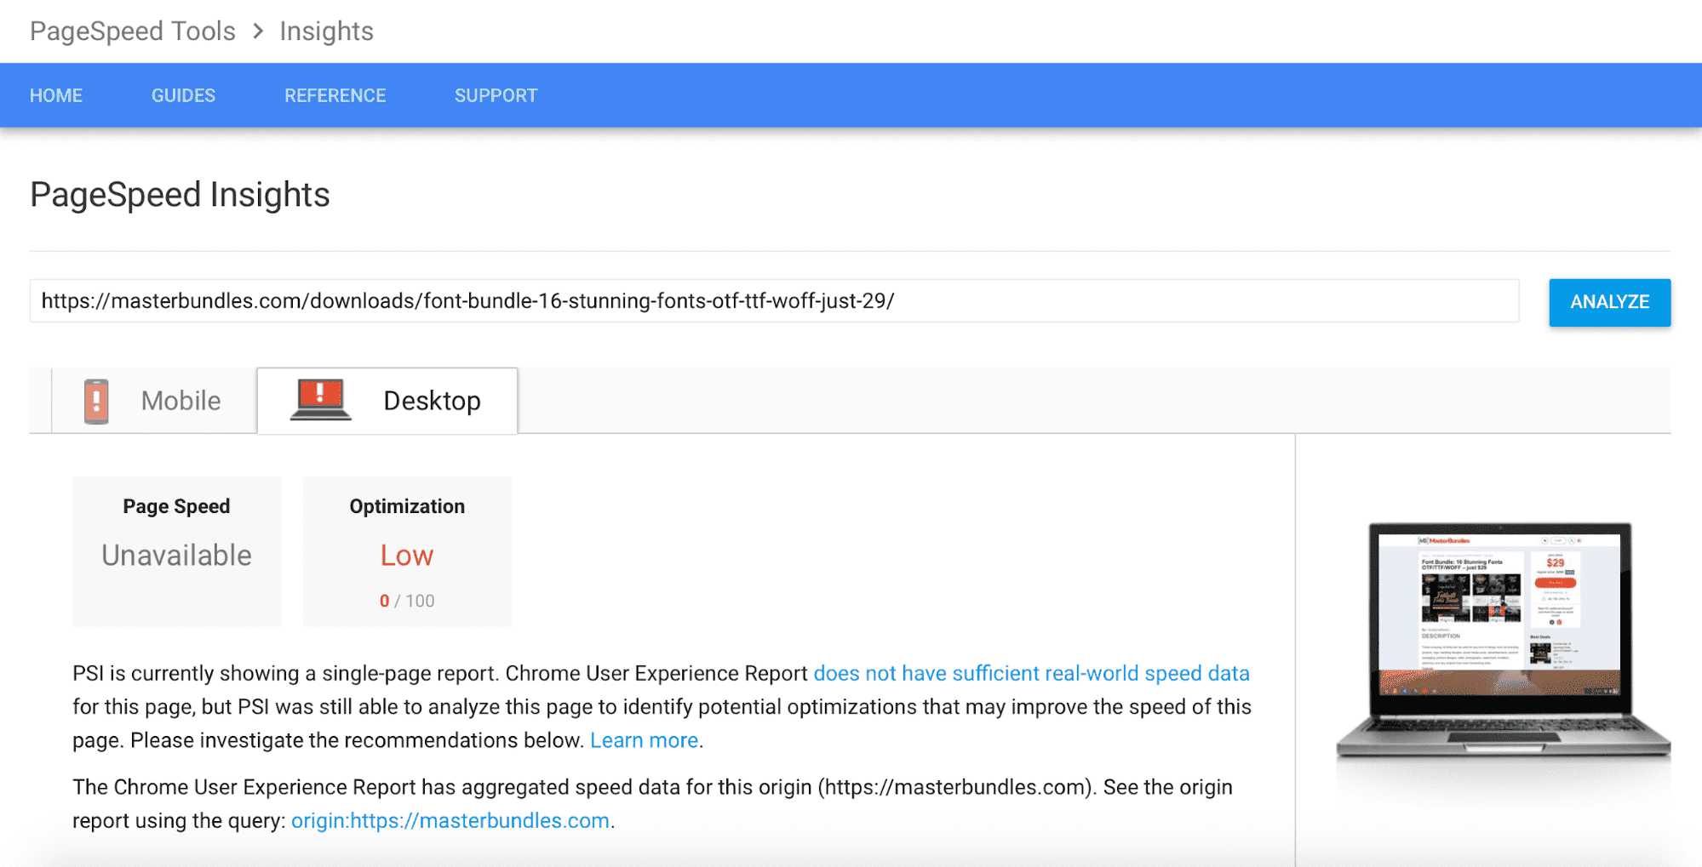The image size is (1702, 867).
Task: Click the mobile phone warning icon
Action: [96, 401]
